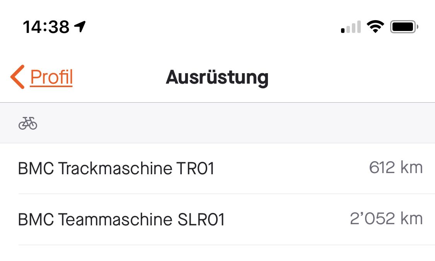
Task: Go back via the Profil link
Action: tap(51, 77)
